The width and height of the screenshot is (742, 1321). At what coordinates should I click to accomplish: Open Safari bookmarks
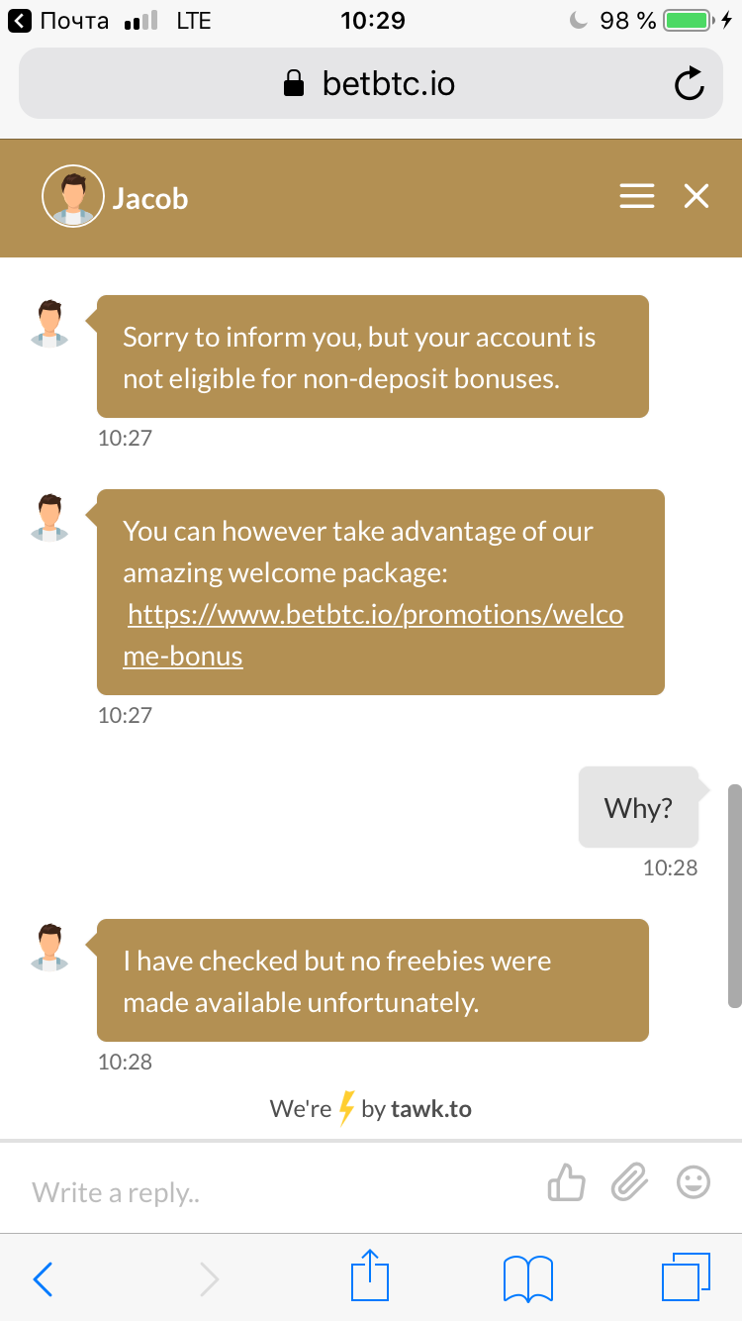pos(526,1278)
